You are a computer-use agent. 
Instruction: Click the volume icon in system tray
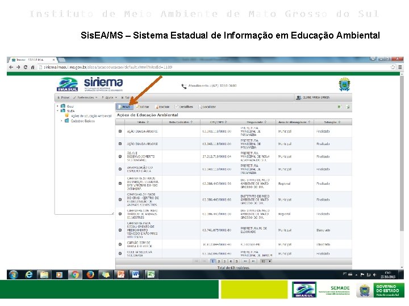(374, 274)
